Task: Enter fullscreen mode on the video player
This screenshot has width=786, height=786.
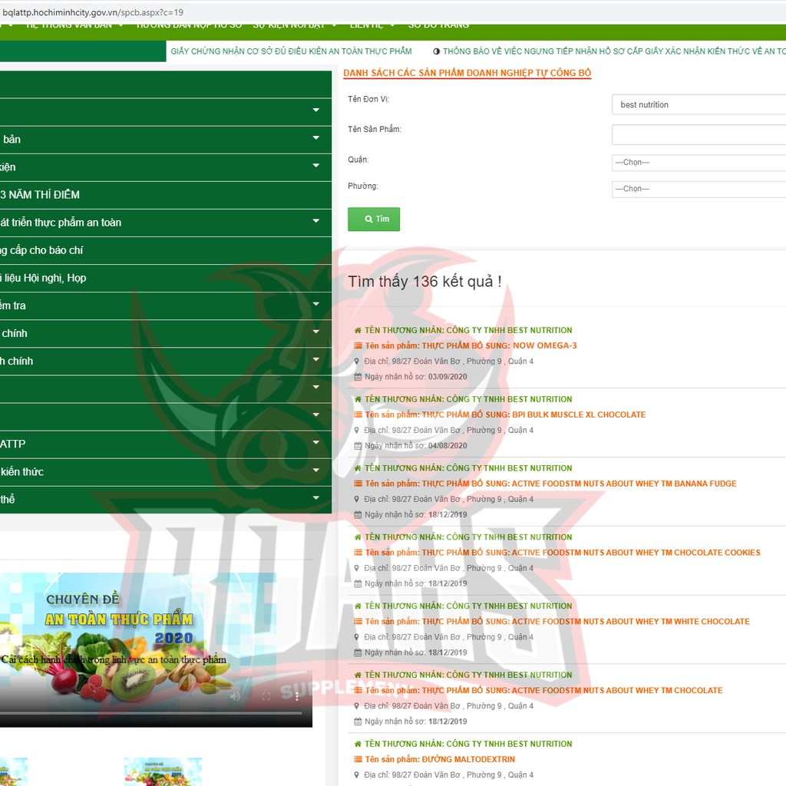Action: [x=266, y=696]
